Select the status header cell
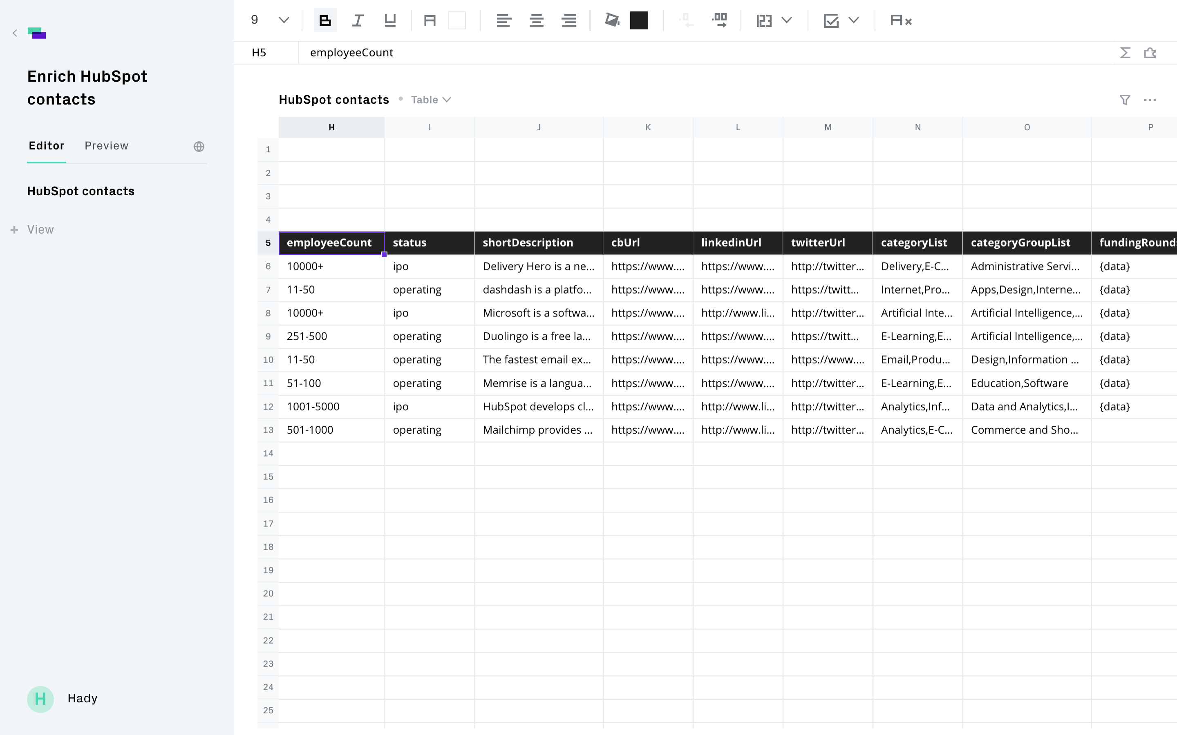1177x735 pixels. 430,243
